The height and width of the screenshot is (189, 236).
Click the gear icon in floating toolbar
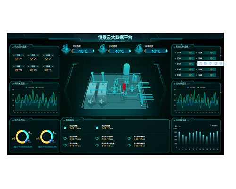221,63
